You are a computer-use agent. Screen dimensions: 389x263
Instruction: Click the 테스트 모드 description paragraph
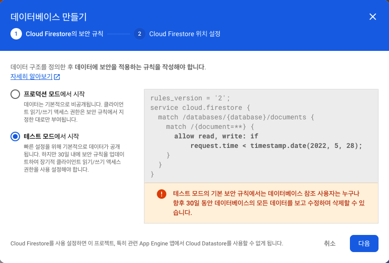point(74,158)
